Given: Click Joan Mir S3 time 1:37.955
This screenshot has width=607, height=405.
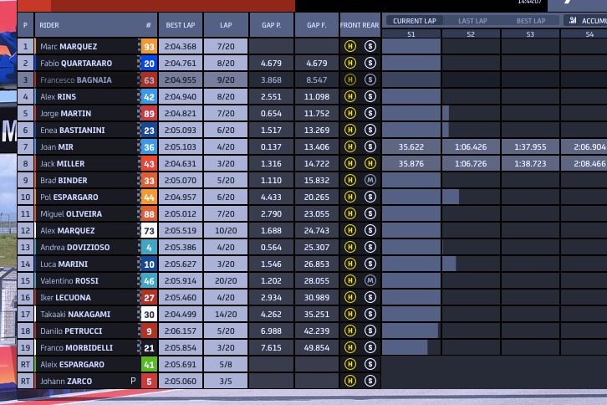Looking at the screenshot, I should pos(530,147).
